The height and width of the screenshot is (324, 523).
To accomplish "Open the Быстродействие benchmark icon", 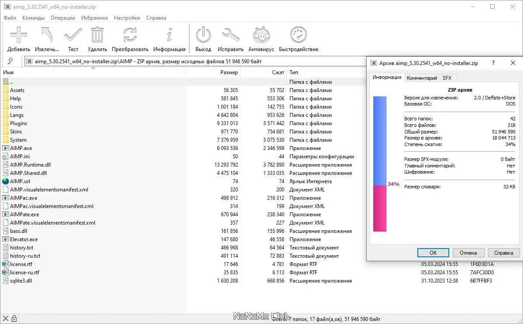I will coord(299,35).
